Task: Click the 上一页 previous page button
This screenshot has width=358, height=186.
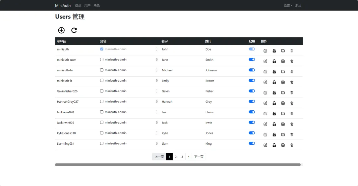Action: point(159,157)
